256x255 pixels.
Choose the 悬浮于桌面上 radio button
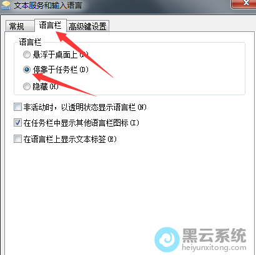coord(27,55)
